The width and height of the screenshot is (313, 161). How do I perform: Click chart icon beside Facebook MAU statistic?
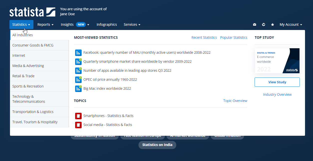tap(78, 53)
